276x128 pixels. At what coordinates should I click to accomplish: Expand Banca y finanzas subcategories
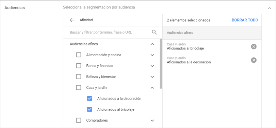pos(152,66)
